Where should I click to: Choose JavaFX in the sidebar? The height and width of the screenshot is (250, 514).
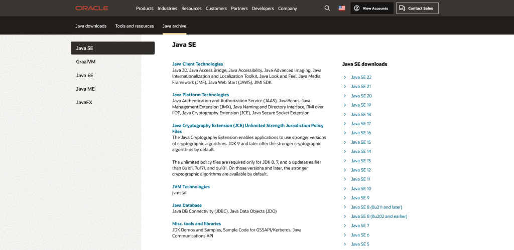point(84,102)
